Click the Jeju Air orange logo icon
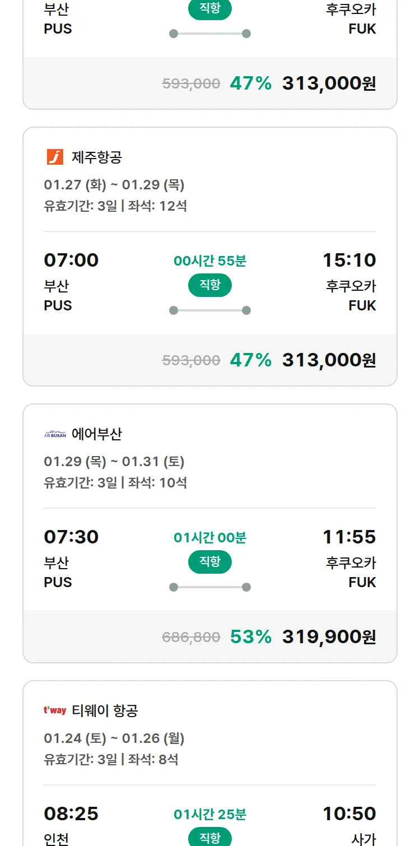Image resolution: width=420 pixels, height=846 pixels. tap(55, 157)
